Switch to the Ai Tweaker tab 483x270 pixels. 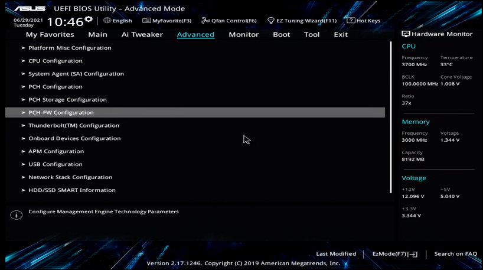coord(142,34)
